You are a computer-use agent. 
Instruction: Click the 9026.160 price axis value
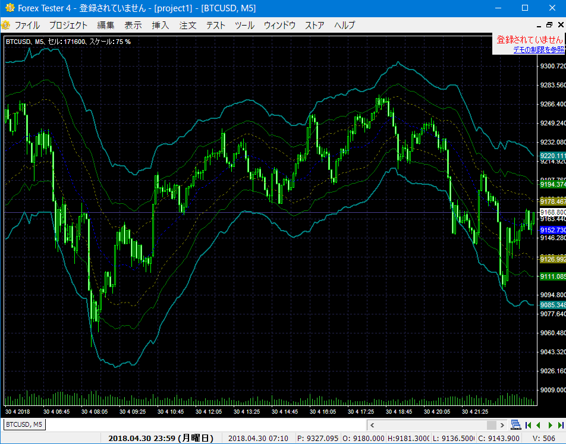[x=553, y=371]
